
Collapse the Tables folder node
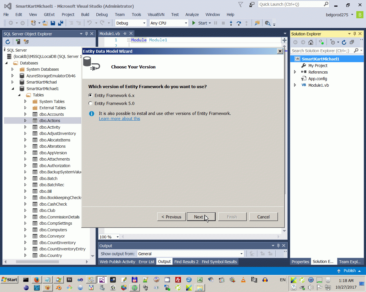click(x=19, y=95)
